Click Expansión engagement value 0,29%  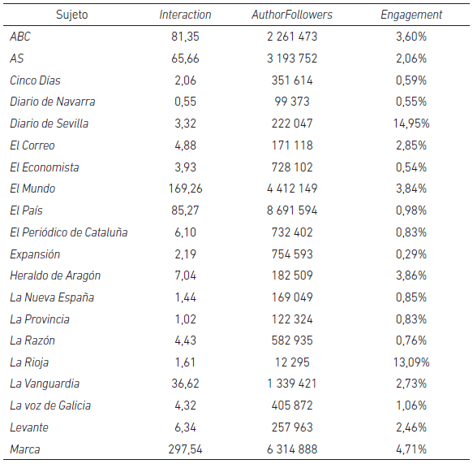pos(411,254)
